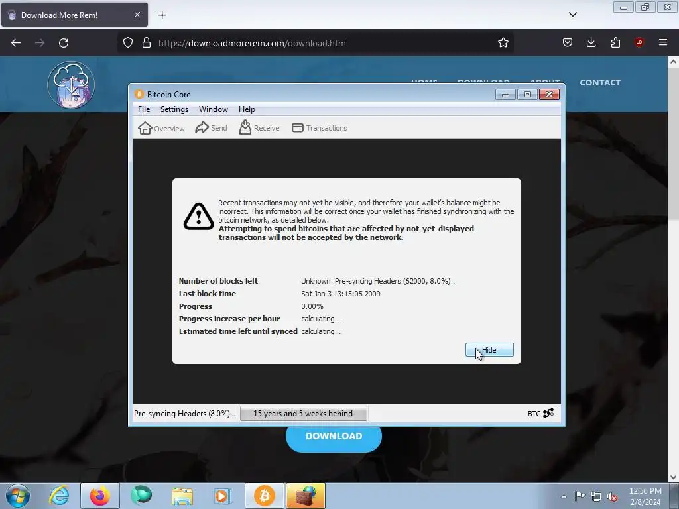Open the Overview tab in Bitcoin Core

pos(161,128)
